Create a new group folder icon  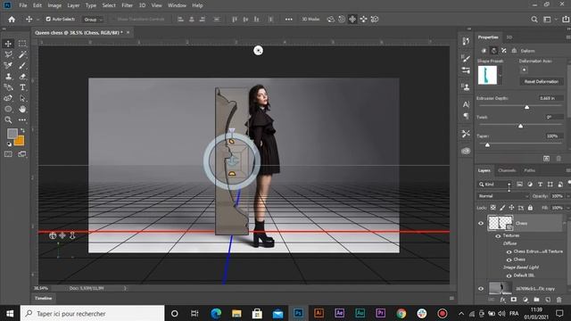click(536, 300)
